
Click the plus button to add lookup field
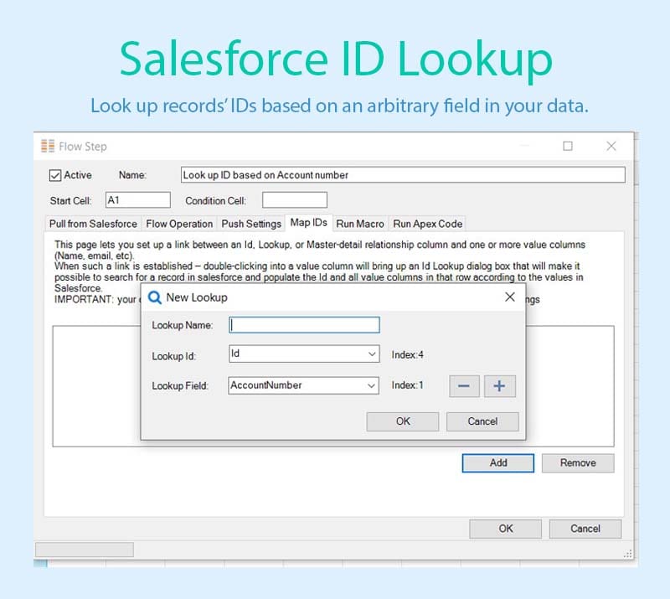point(500,386)
